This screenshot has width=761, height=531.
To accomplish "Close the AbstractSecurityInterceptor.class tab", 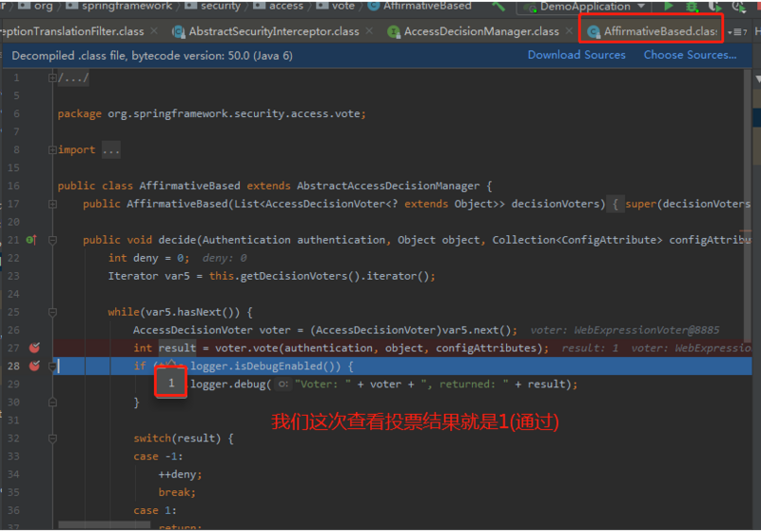I will pyautogui.click(x=369, y=31).
